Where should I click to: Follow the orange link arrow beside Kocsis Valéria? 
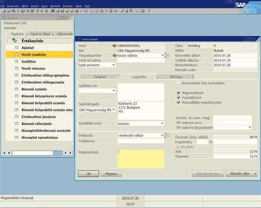click(114, 55)
